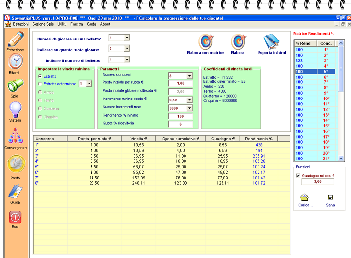Click Vincita value 248,11
Screen dimensions: 351x258
tap(139, 183)
